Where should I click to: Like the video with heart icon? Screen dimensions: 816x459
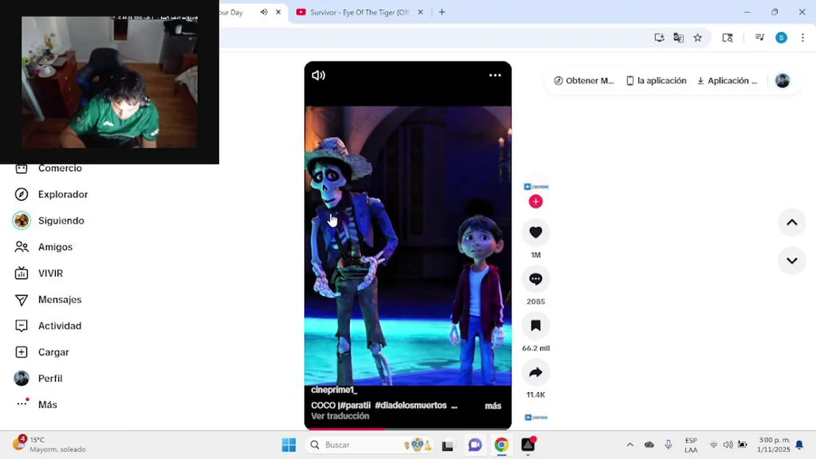point(535,233)
